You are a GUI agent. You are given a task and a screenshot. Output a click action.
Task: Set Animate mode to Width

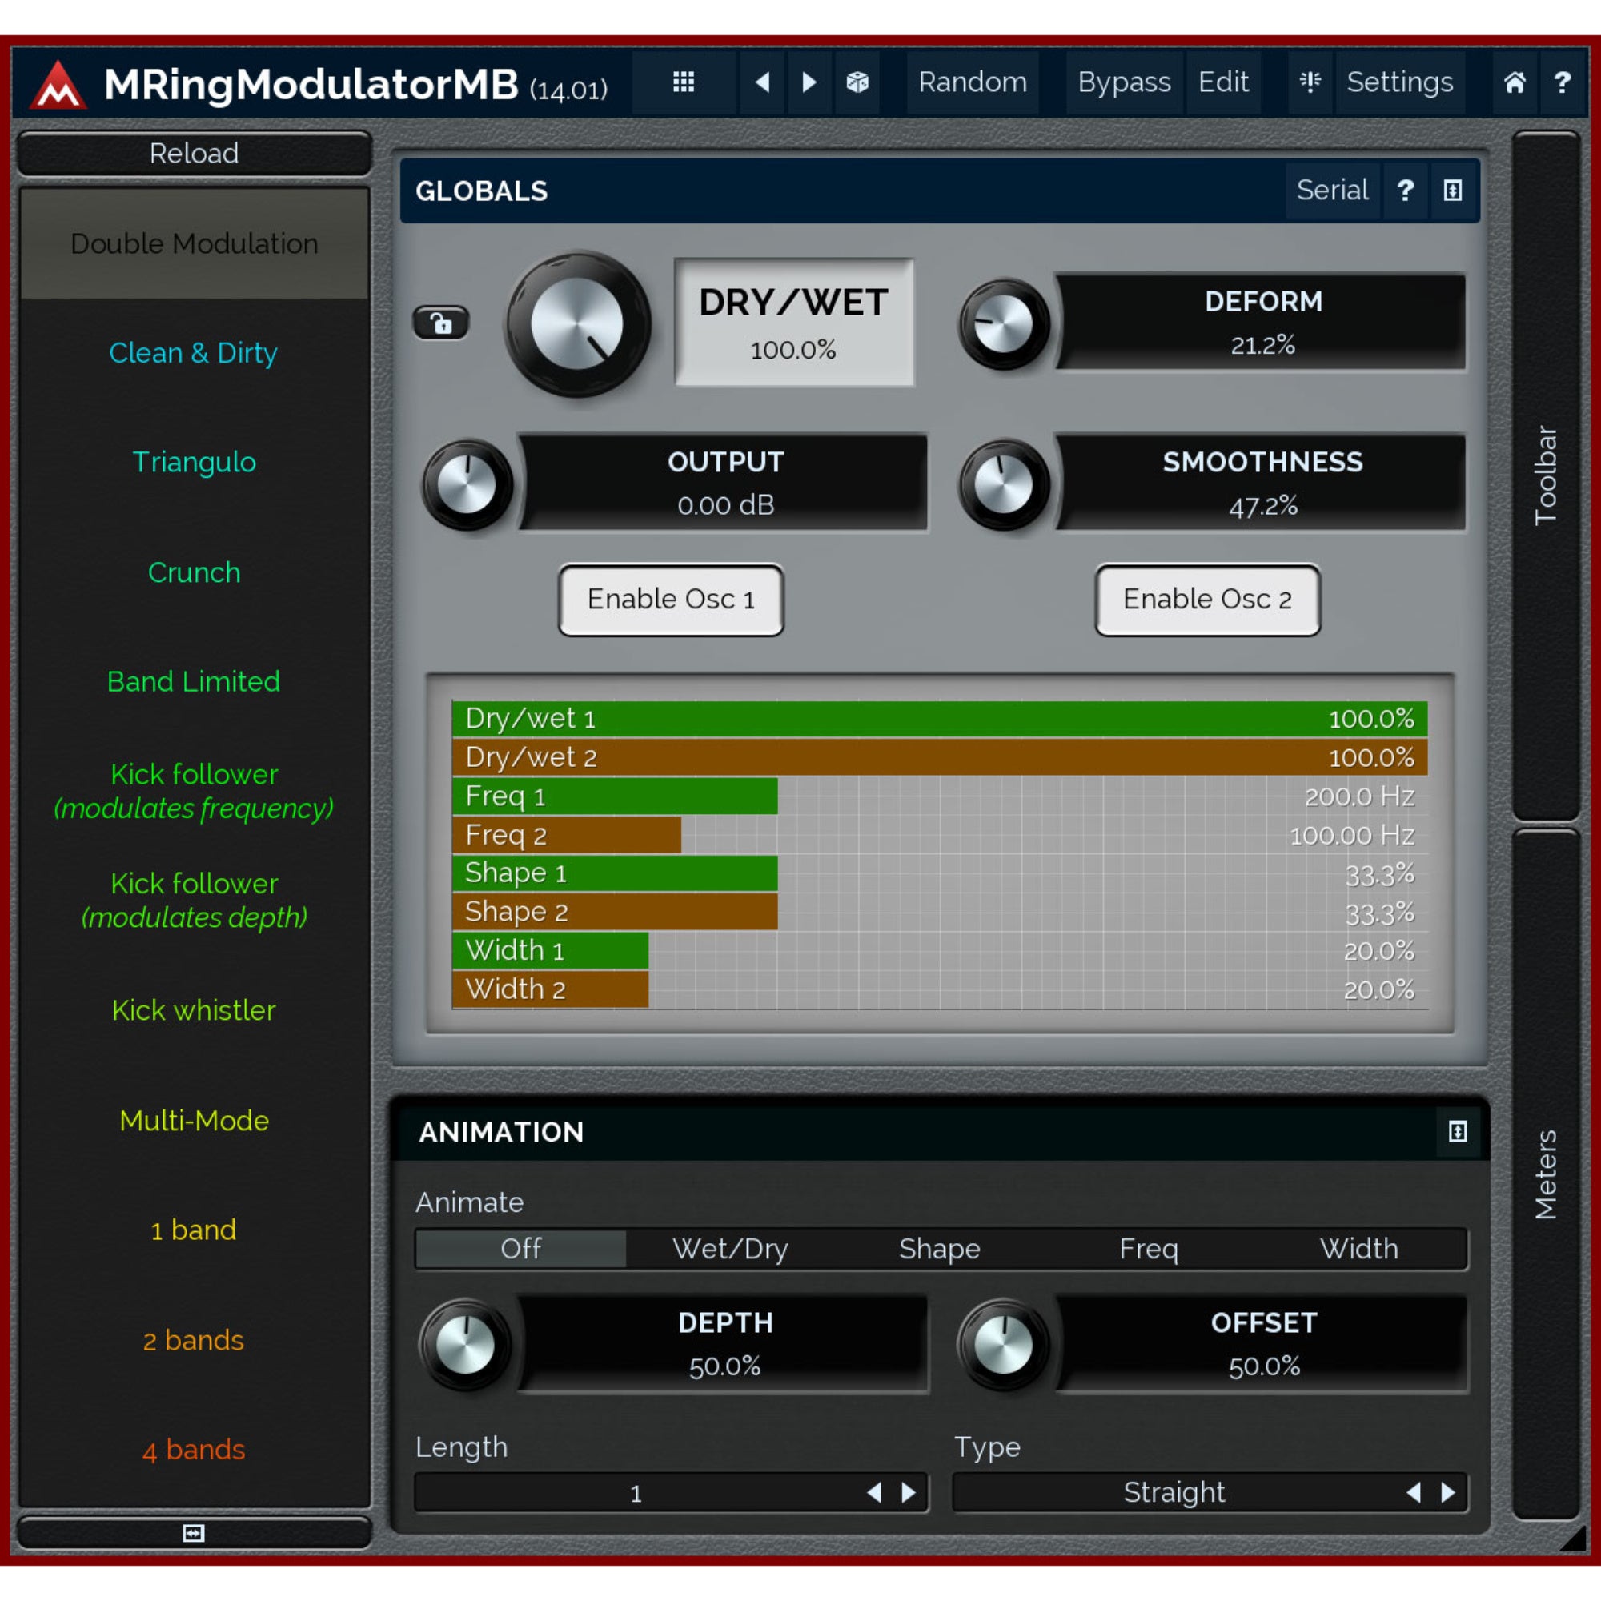1359,1248
